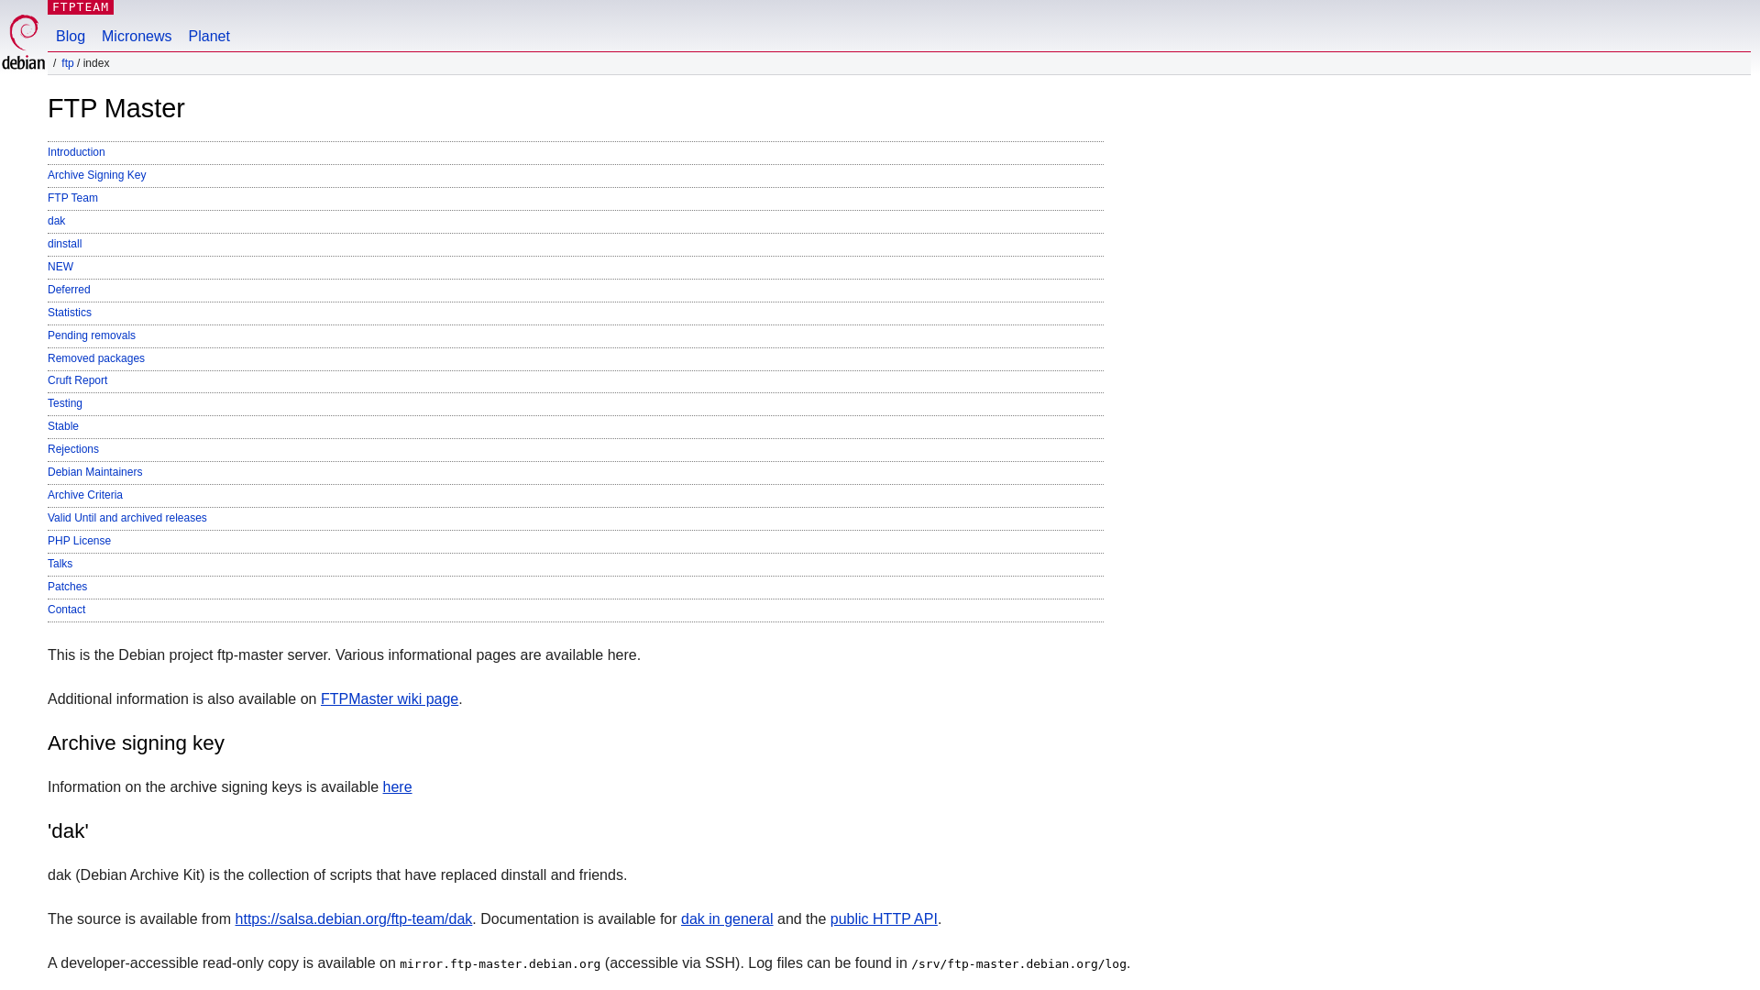Open Pending removals link
1760x990 pixels.
click(x=92, y=335)
